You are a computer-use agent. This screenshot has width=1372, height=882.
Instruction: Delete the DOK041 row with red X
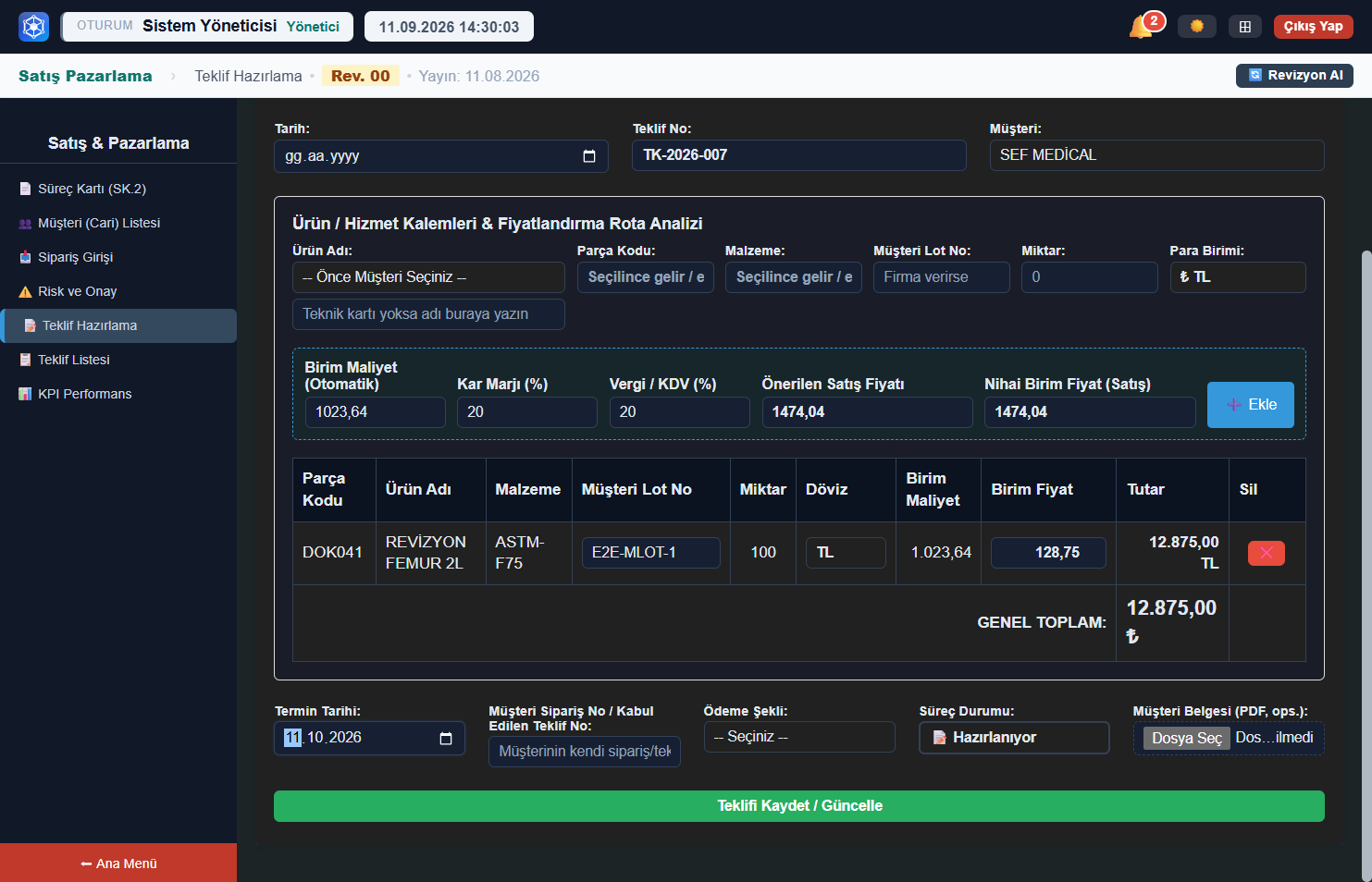[1267, 553]
